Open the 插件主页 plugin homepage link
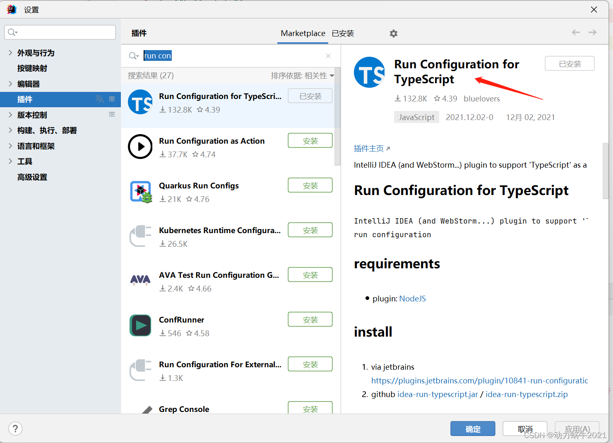 [372, 149]
